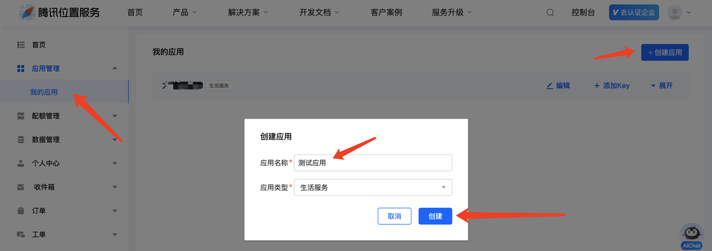Click the 编辑 pencil icon
This screenshot has height=251, width=712.
coord(550,85)
